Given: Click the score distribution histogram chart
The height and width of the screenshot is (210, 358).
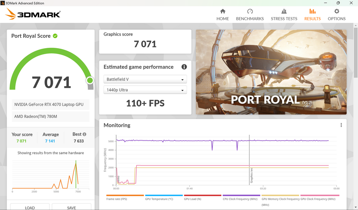Looking at the screenshot, I should coord(50,175).
